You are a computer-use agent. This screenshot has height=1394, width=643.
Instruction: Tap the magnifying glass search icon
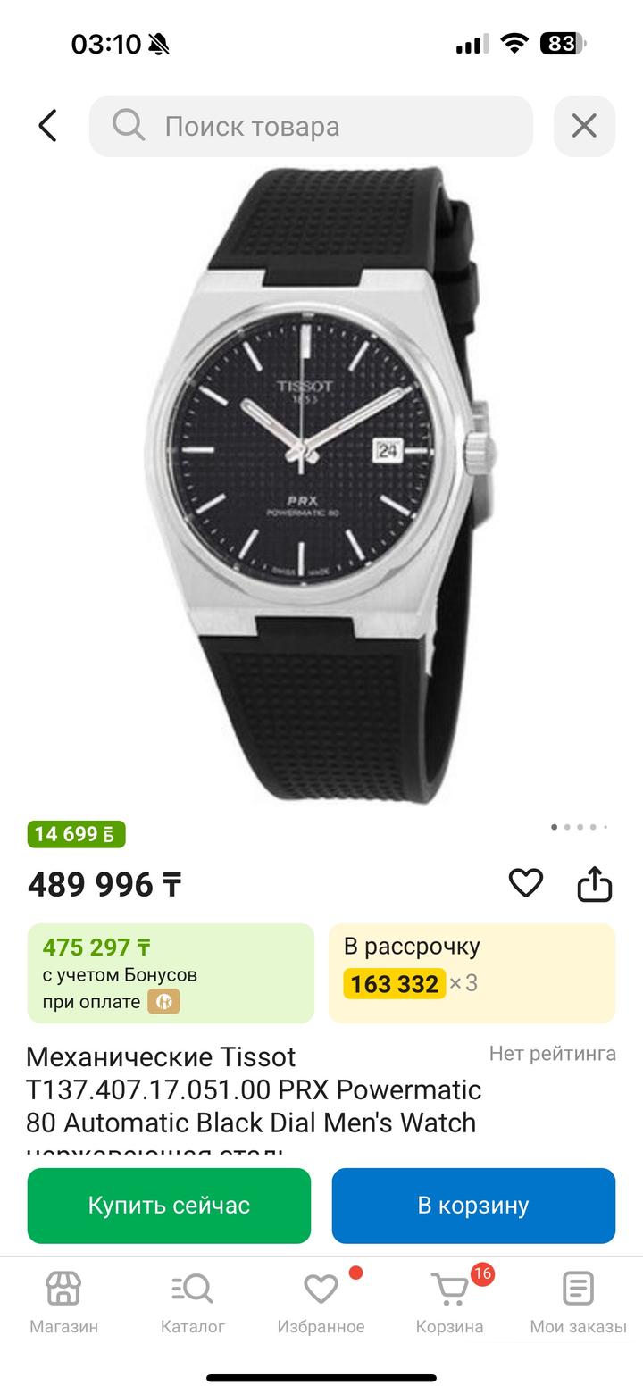pos(129,126)
